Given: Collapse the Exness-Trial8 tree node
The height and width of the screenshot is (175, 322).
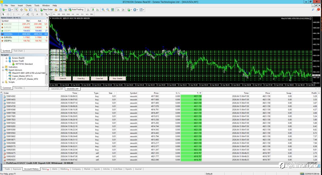Looking at the screenshot, I should pyautogui.click(x=6, y=61).
